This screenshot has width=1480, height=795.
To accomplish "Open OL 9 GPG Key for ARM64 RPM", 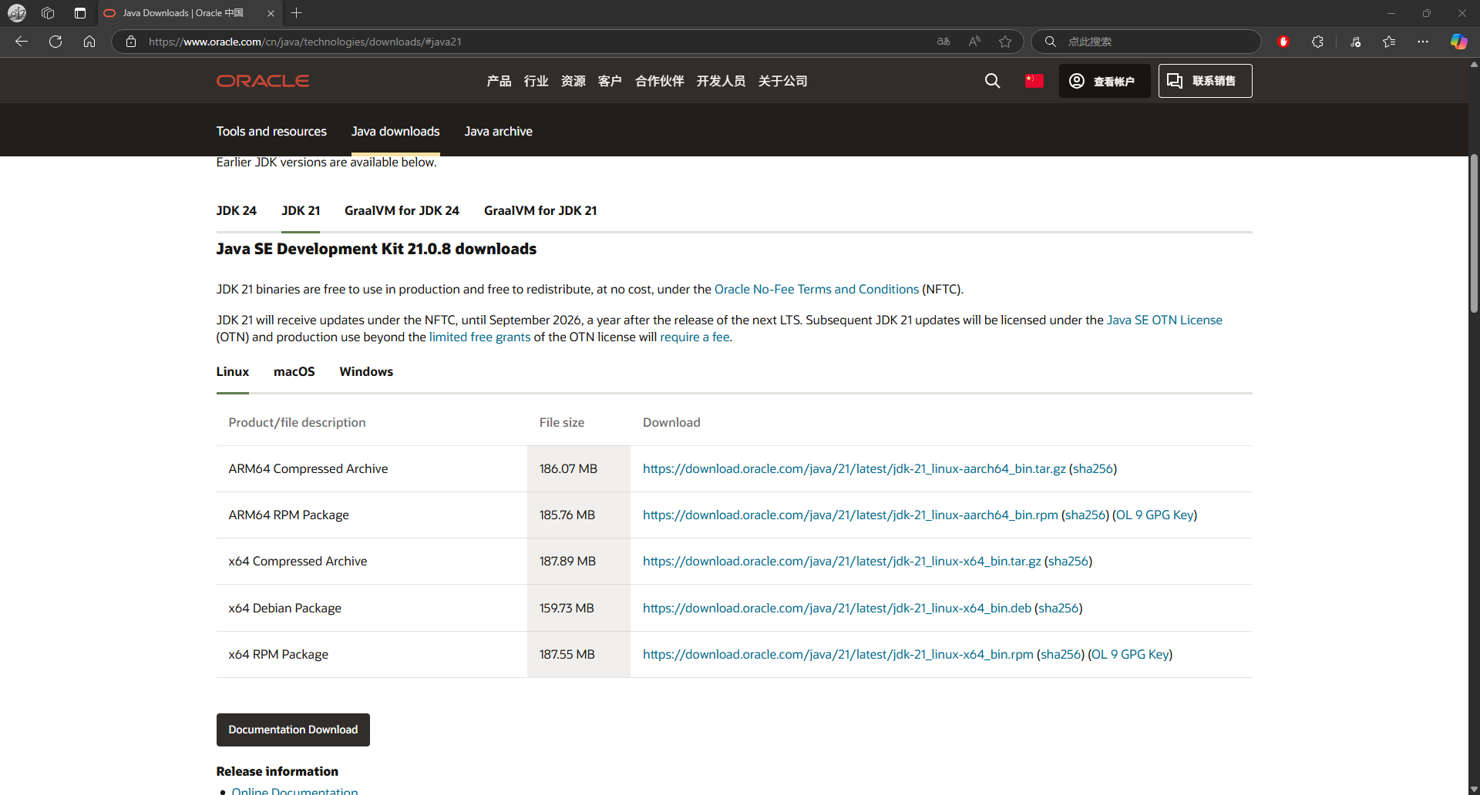I will coord(1155,515).
